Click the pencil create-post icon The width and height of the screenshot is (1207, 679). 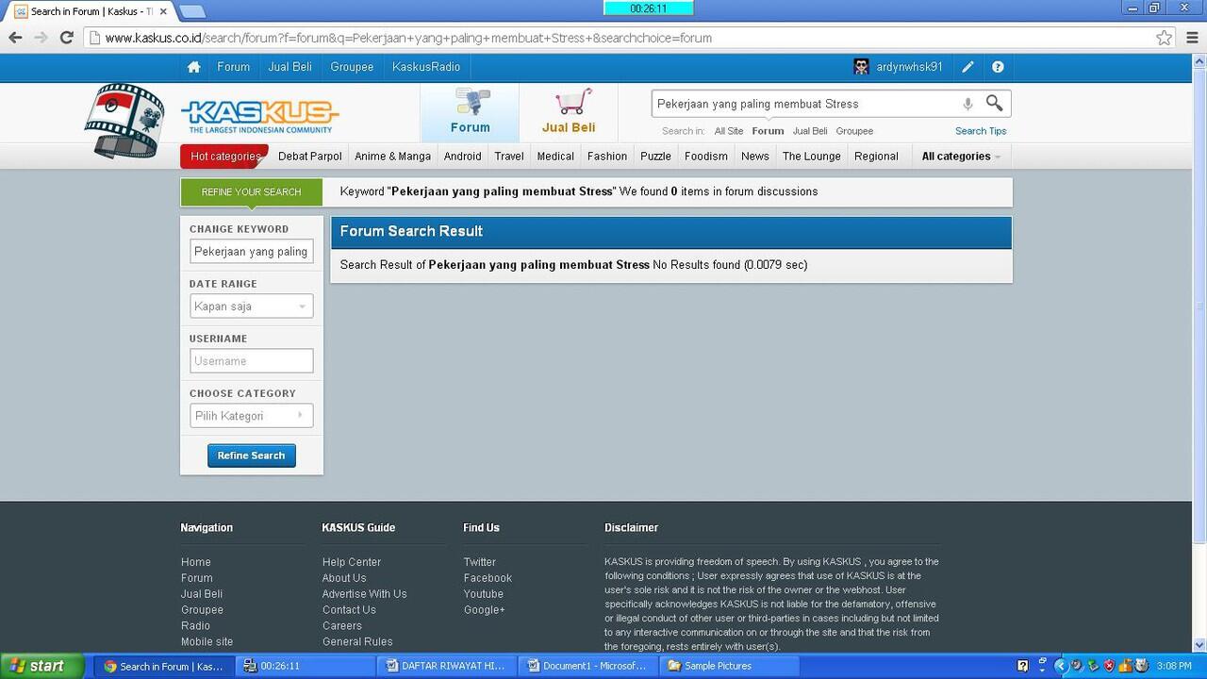coord(967,67)
